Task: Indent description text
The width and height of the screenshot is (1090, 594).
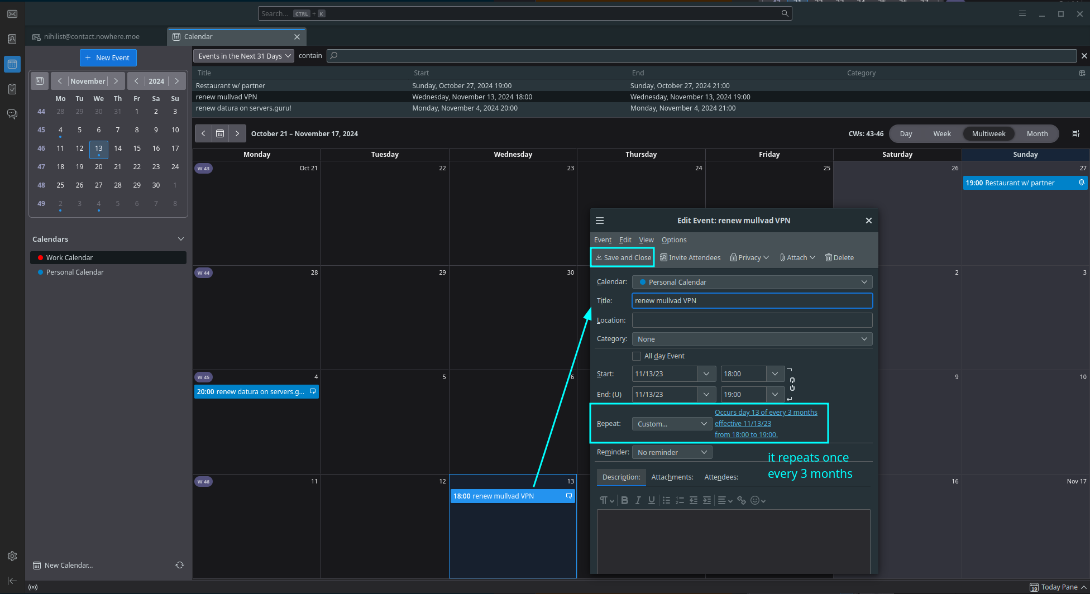Action: coord(707,500)
